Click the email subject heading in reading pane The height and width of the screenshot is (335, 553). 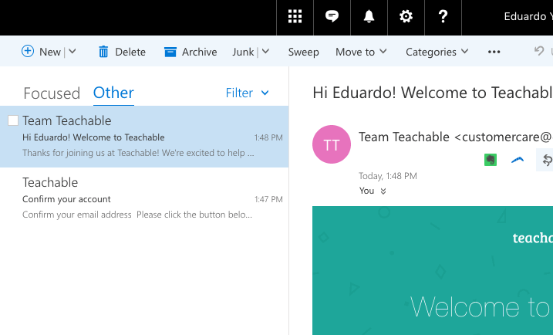tap(433, 93)
